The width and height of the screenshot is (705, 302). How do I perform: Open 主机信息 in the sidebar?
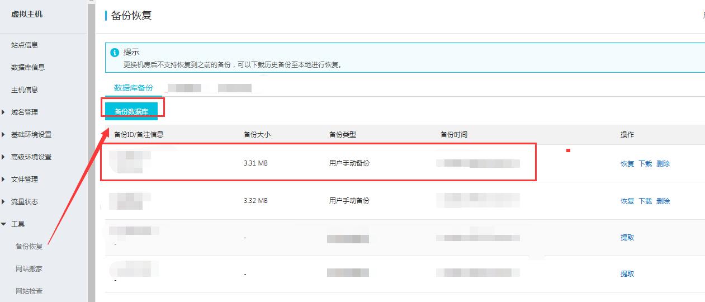click(x=25, y=89)
